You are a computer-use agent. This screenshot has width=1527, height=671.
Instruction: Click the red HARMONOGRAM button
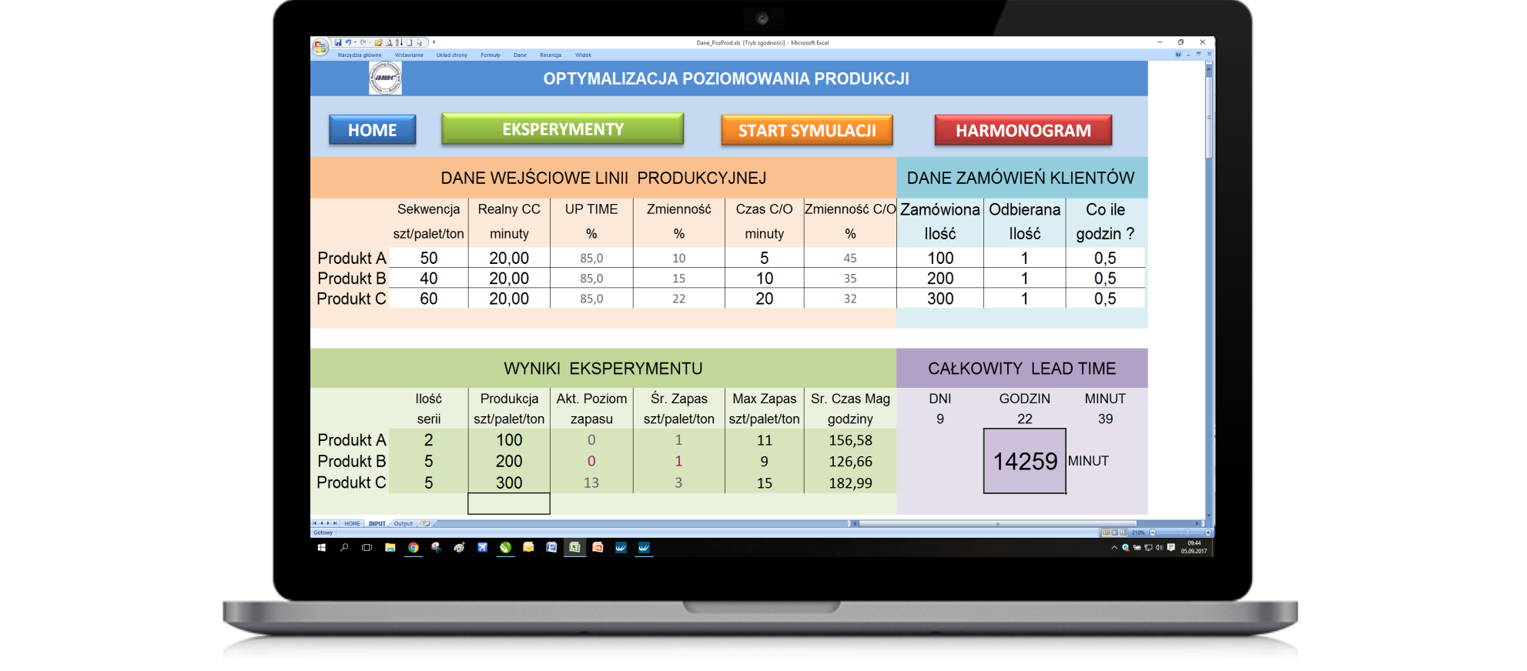(x=1023, y=131)
